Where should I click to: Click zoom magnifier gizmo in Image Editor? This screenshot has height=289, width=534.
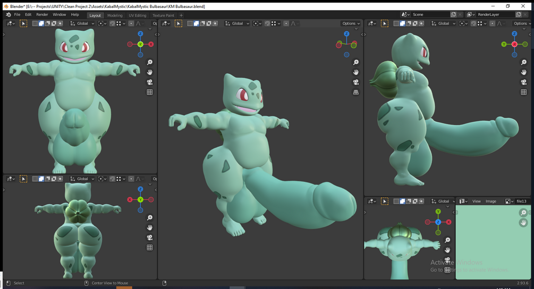click(x=523, y=213)
